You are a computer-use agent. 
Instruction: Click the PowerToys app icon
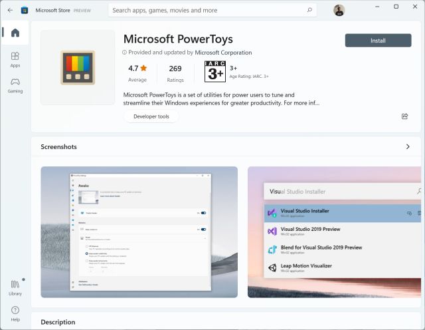point(78,67)
